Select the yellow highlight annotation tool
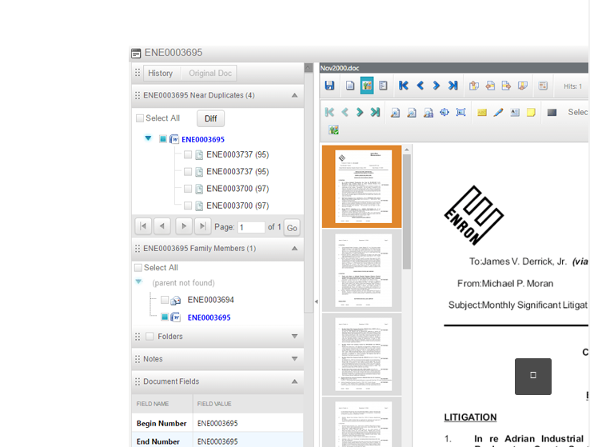Image resolution: width=590 pixels, height=447 pixels. 482,113
